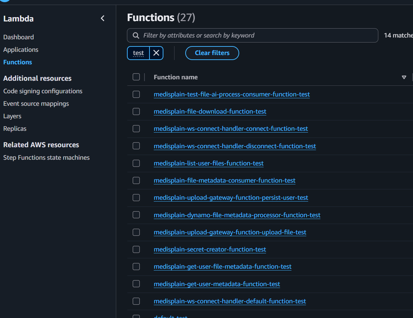Open medisplain-file-metadata-consumer-function-test link
413x318 pixels.
[x=225, y=180]
